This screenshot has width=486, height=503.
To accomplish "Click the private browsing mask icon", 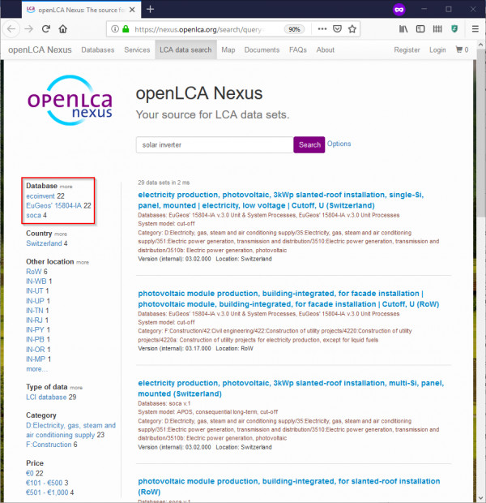I will coord(399,9).
